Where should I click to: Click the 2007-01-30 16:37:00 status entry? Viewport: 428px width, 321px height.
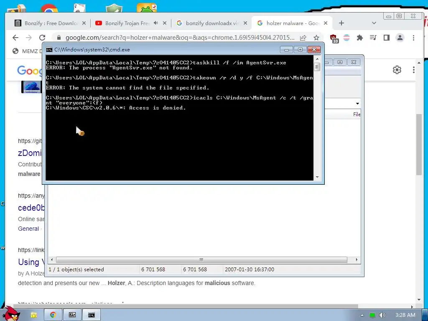point(250,270)
